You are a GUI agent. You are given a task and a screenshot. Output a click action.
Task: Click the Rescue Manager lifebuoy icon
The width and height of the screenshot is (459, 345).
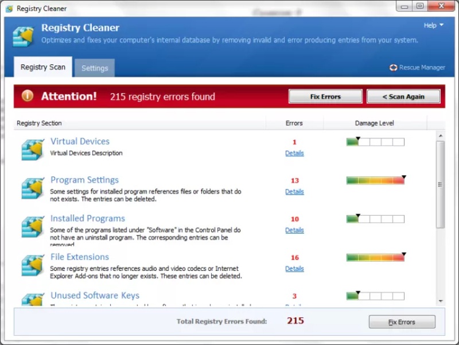[393, 68]
